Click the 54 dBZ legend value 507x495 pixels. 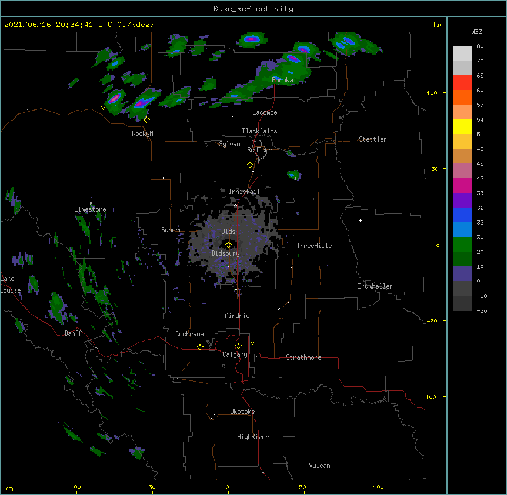(480, 119)
